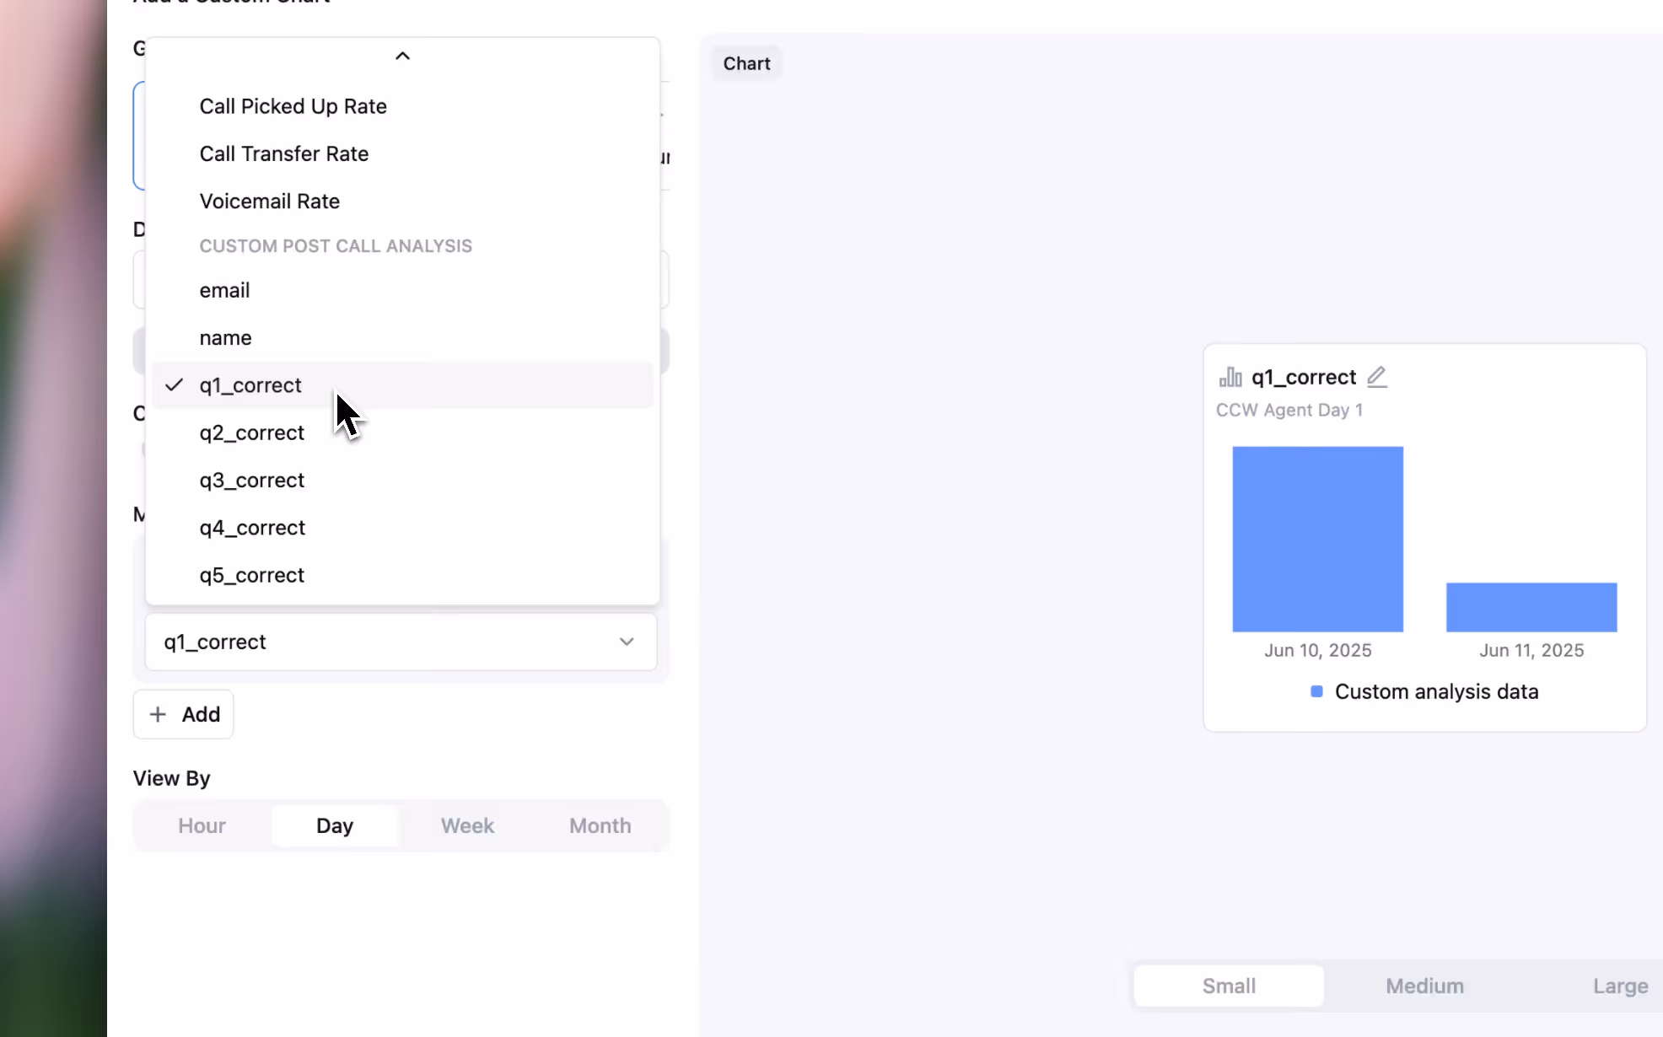Image resolution: width=1663 pixels, height=1037 pixels.
Task: Click the bar chart icon in card header
Action: (1230, 377)
